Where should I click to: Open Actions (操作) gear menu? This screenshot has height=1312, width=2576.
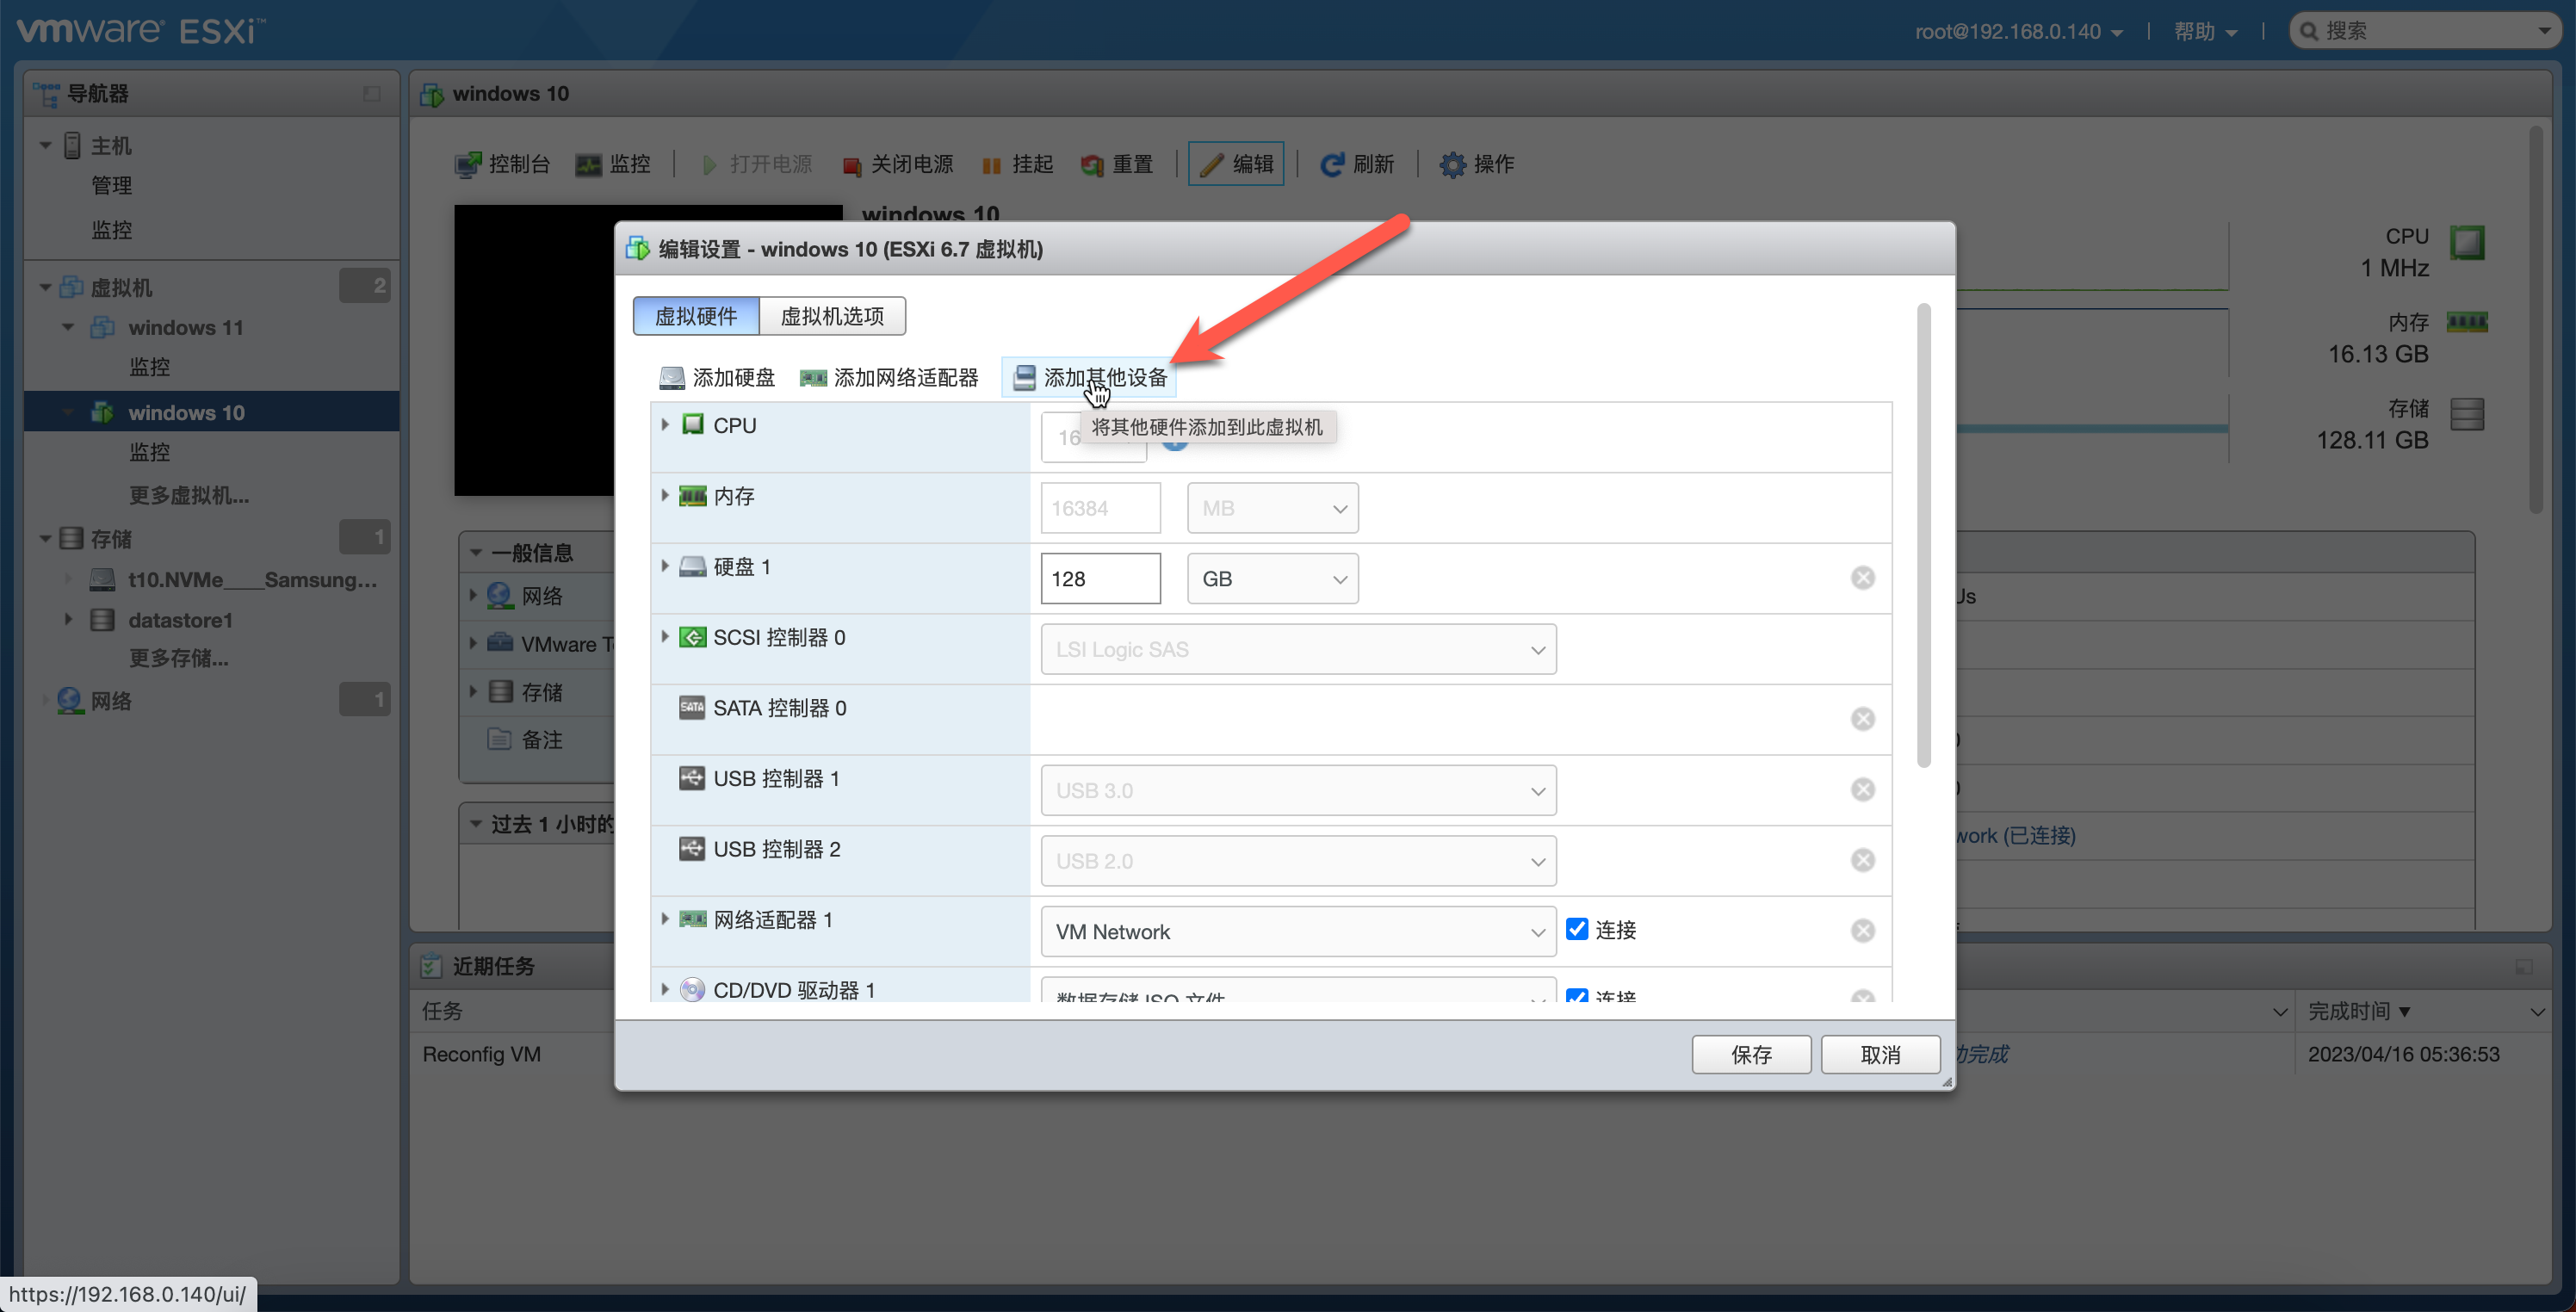point(1476,164)
